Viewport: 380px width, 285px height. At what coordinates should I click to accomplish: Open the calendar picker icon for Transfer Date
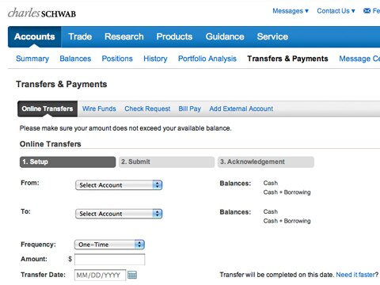132,275
